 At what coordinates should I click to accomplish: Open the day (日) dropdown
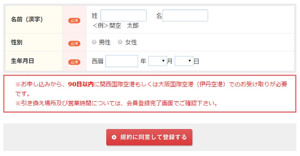click(184, 61)
